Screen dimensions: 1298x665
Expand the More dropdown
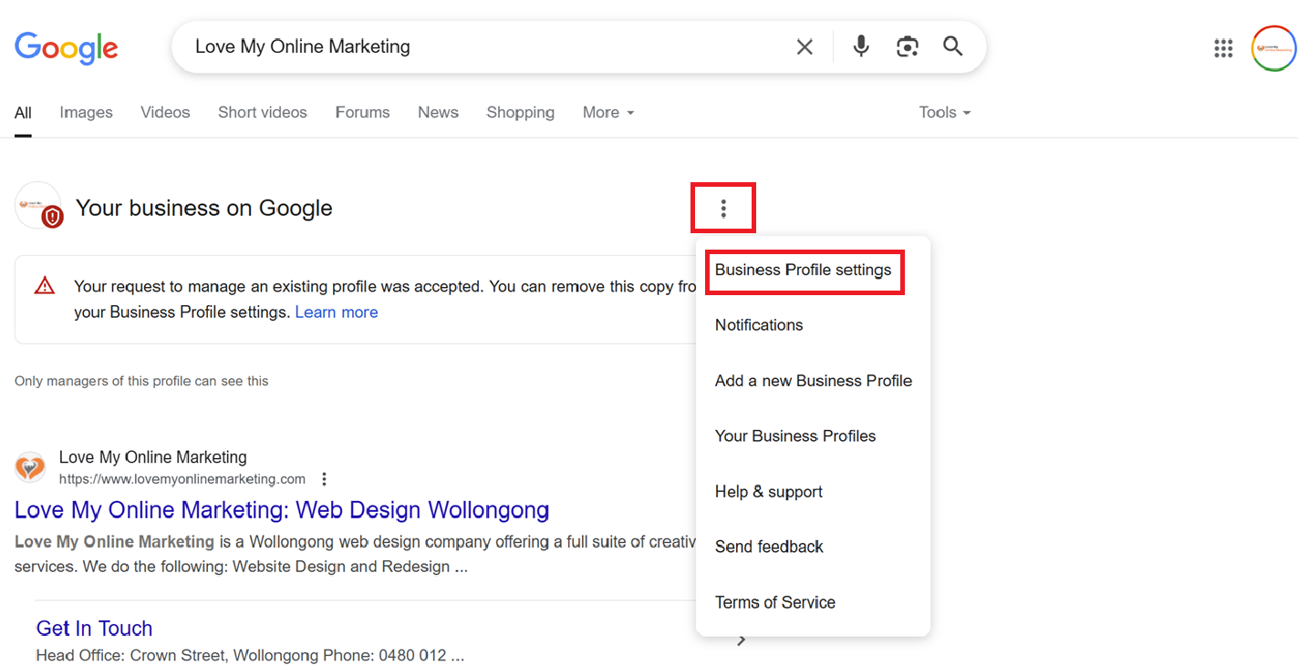point(608,112)
